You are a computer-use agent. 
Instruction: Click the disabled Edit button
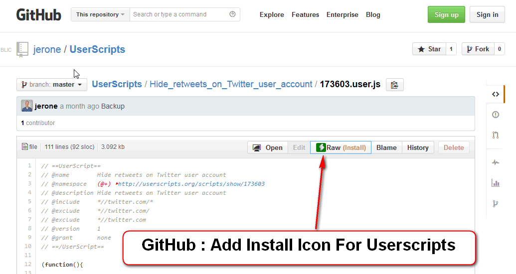point(299,147)
